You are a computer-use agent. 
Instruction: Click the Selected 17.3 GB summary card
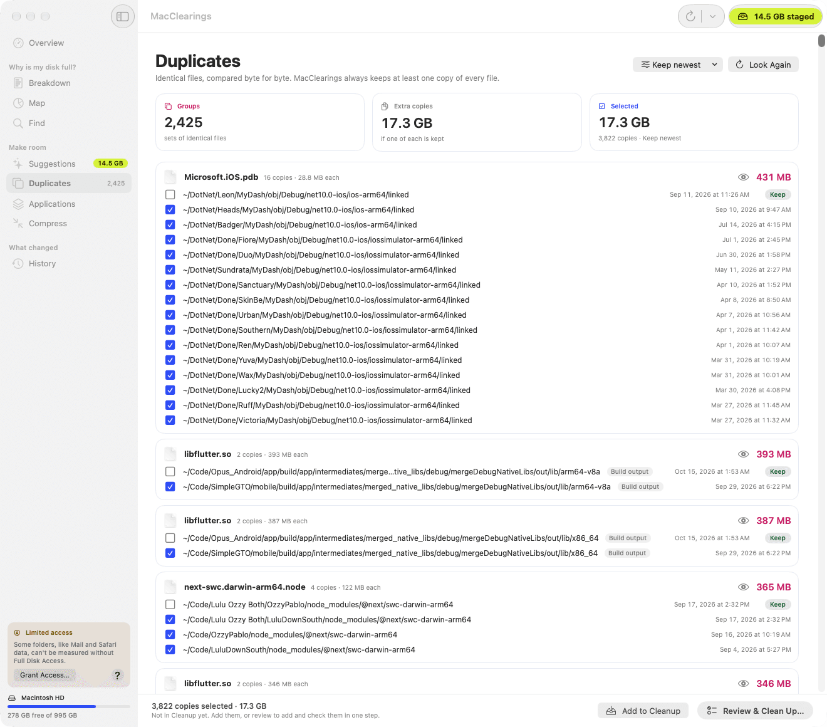[694, 122]
